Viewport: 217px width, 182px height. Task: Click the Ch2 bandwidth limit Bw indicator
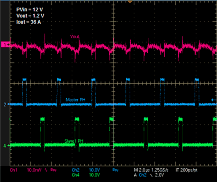pyautogui.click(x=115, y=170)
